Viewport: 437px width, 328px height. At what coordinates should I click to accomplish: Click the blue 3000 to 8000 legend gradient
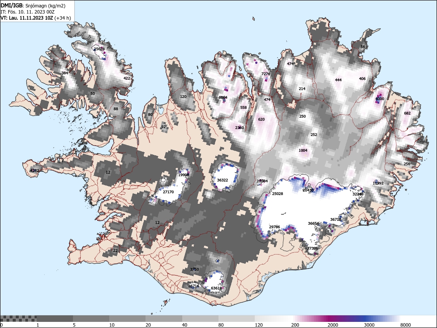click(x=382, y=318)
